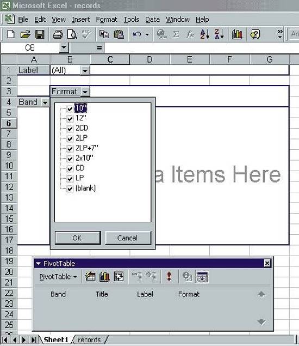The height and width of the screenshot is (346, 299).
Task: Click the PivotTable field list down scroll arrow
Action: click(x=261, y=322)
